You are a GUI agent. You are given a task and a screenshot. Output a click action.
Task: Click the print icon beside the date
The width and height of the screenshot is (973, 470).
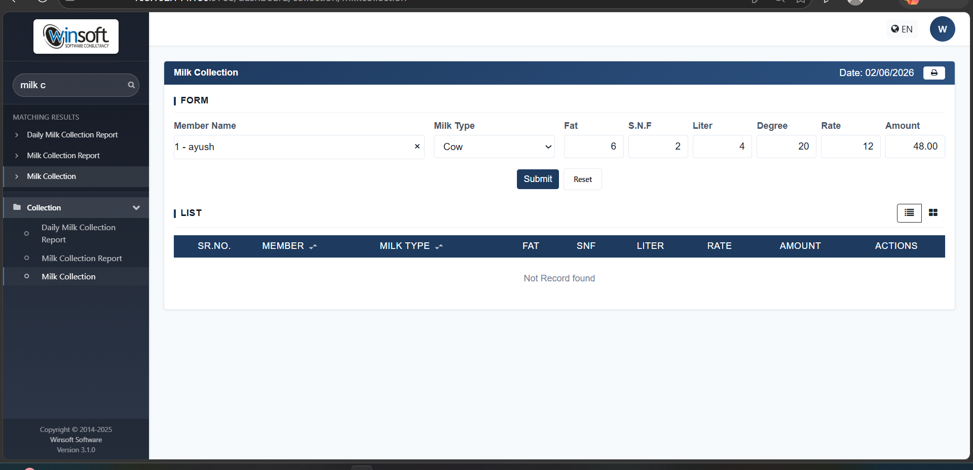pos(934,73)
